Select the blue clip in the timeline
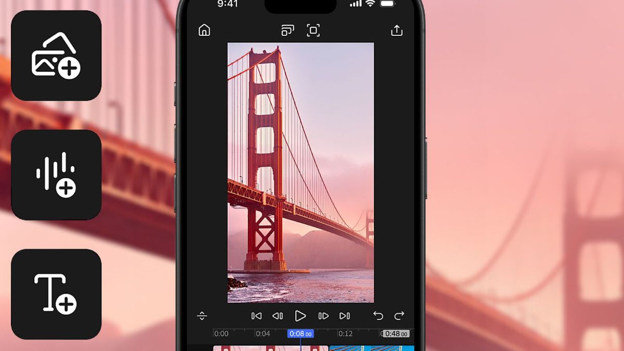This screenshot has width=624, height=351. (372, 348)
